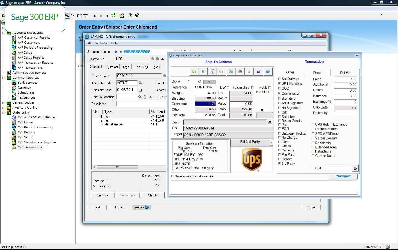The width and height of the screenshot is (398, 250).
Task: Click the Post button
Action: 97,207
